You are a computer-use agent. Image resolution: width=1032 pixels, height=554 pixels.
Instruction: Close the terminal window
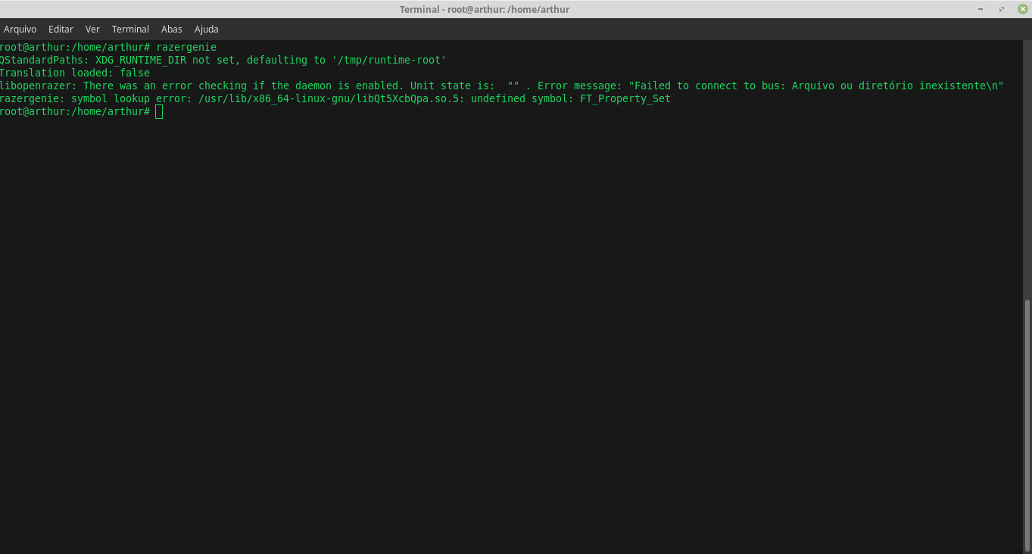tap(1022, 8)
